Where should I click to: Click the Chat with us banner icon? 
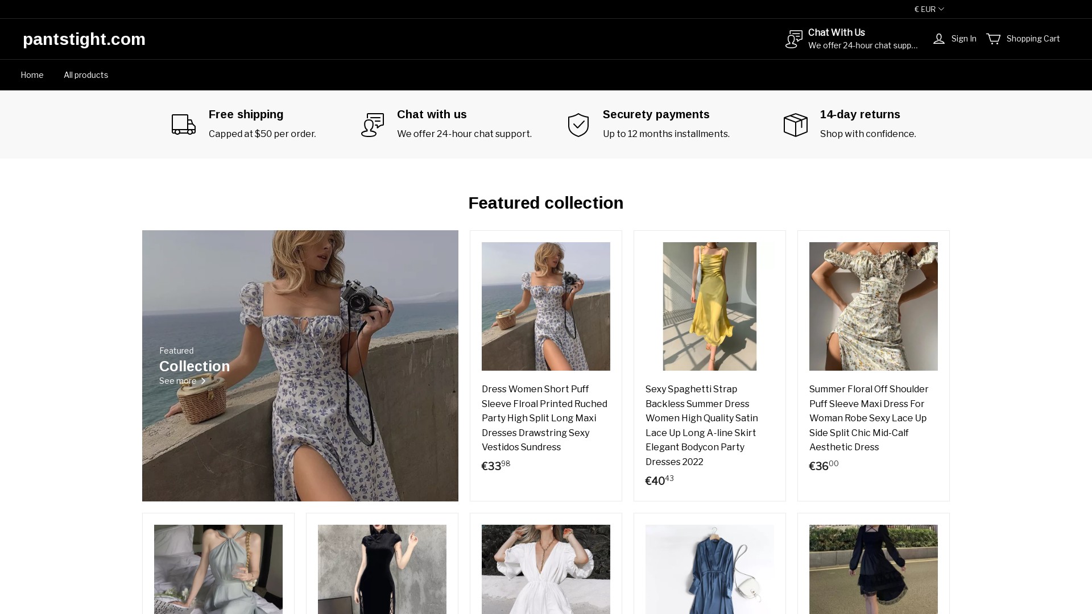373,125
